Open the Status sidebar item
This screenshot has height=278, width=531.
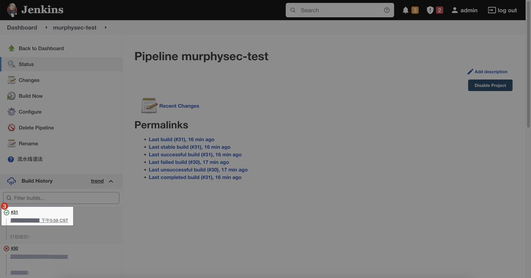click(x=26, y=64)
